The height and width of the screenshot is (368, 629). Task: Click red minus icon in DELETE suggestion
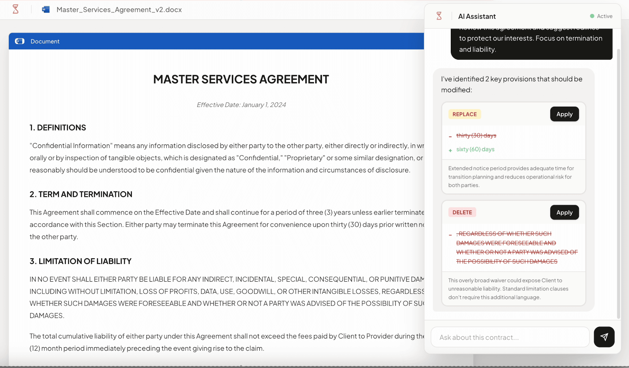pyautogui.click(x=450, y=235)
